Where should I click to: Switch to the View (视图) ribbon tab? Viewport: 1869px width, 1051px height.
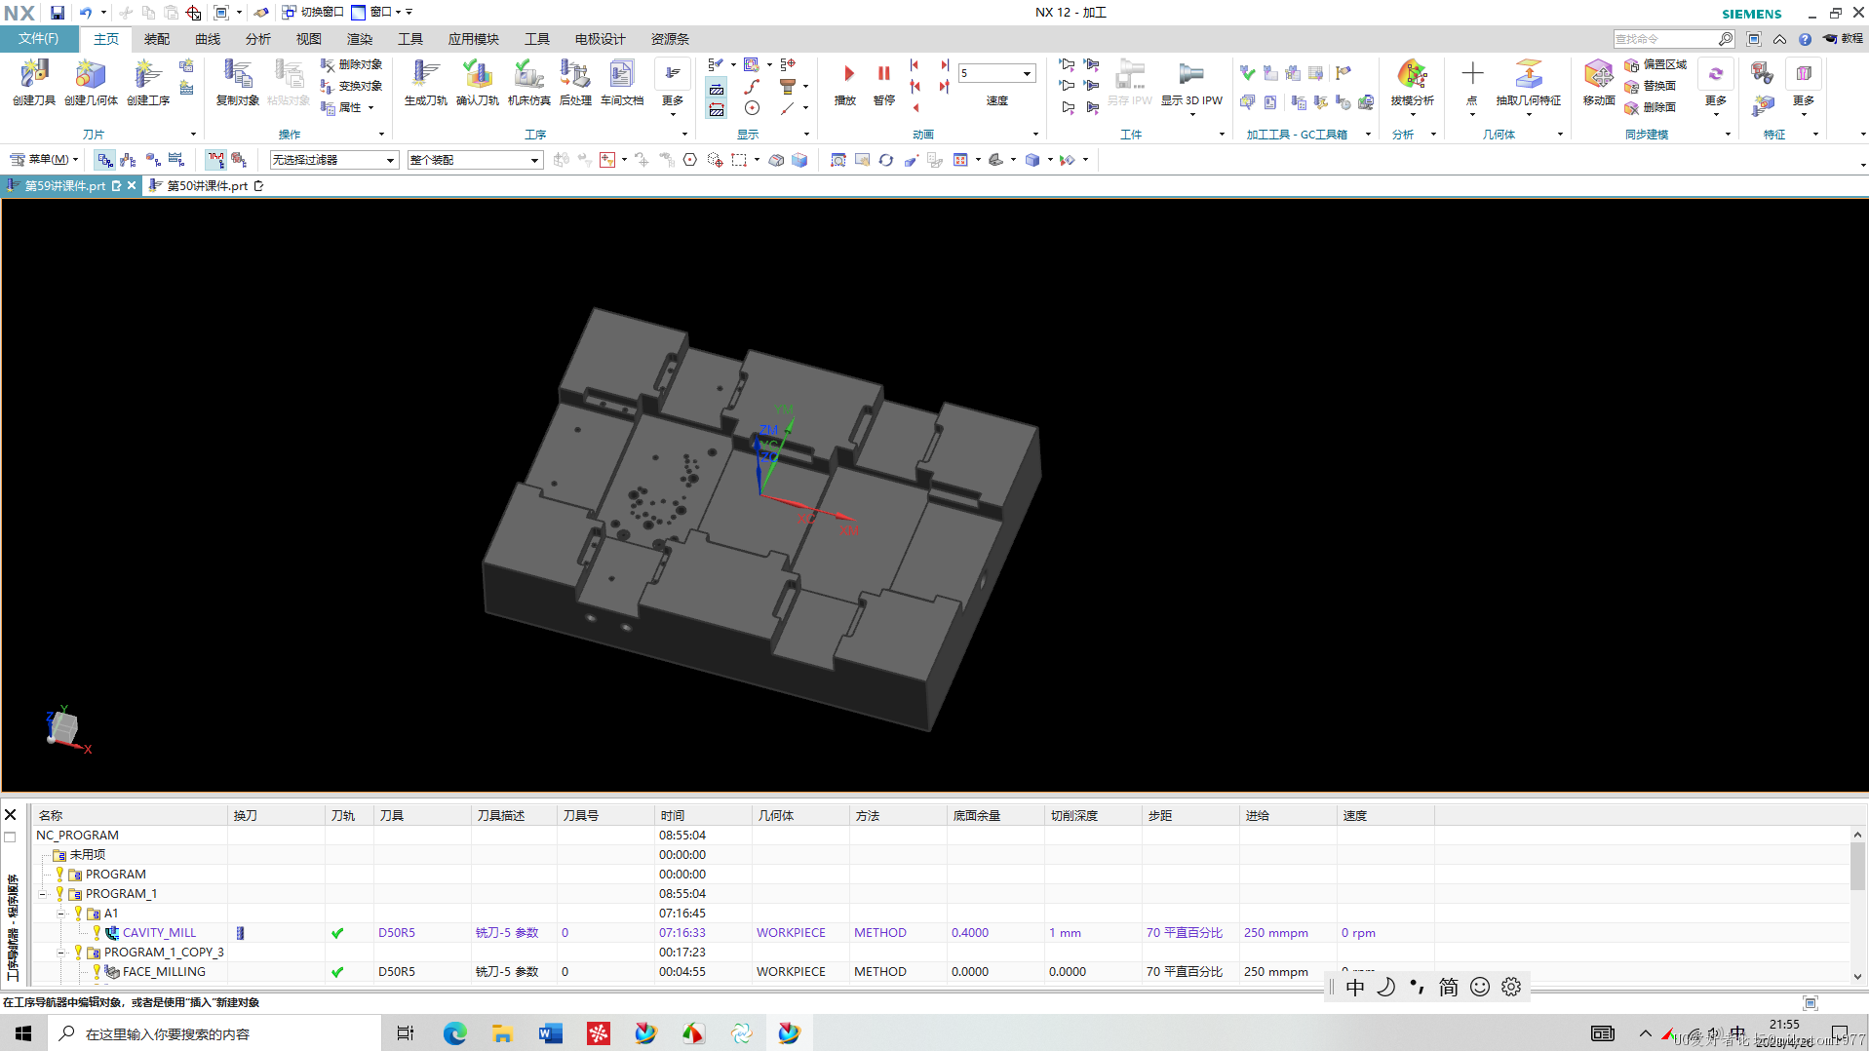[309, 39]
